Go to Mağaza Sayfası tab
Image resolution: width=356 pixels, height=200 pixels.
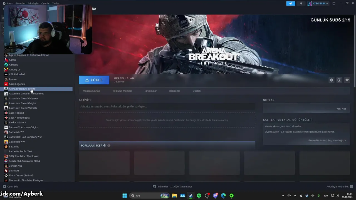click(x=92, y=91)
